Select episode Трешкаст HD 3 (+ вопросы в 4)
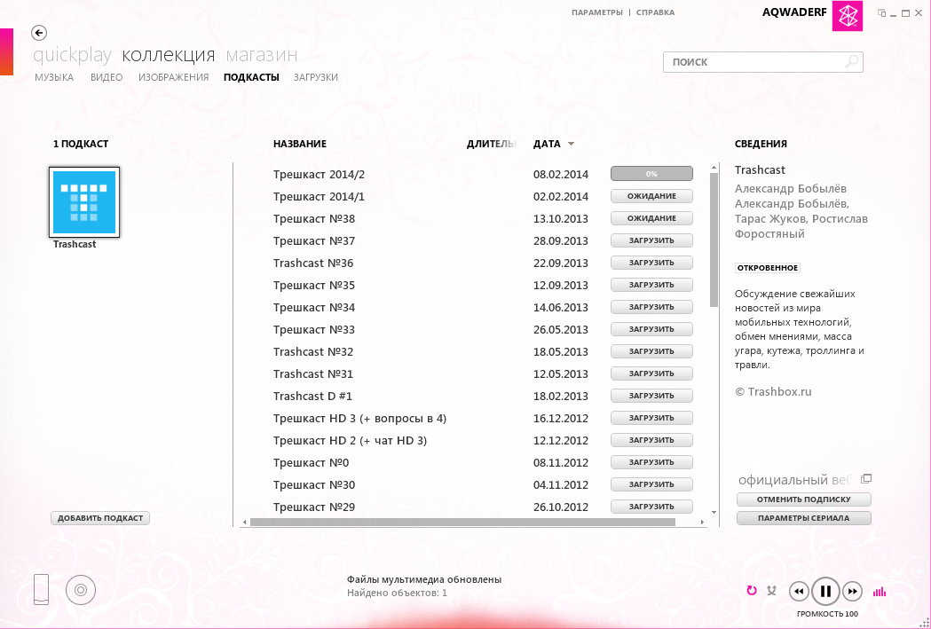Screen dimensions: 931x629 click(359, 419)
